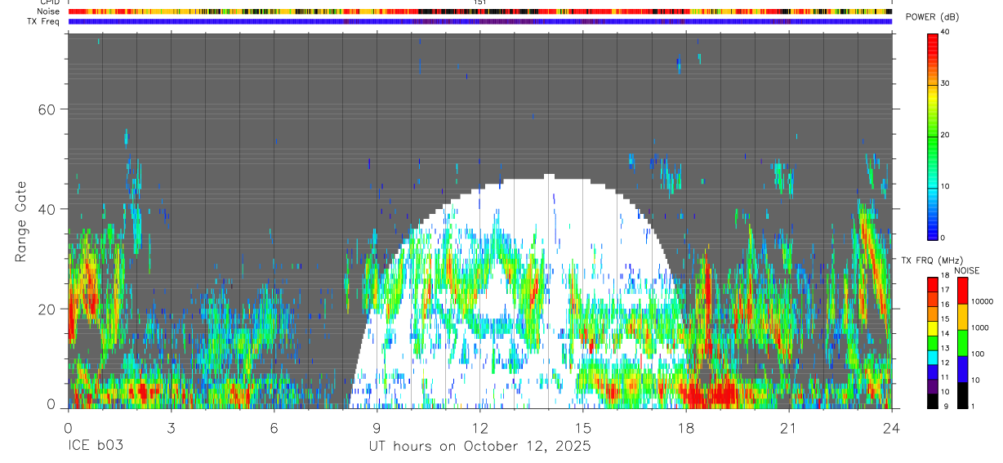Click the 30 tick on power scale
The image size is (1003, 463).
coord(945,83)
